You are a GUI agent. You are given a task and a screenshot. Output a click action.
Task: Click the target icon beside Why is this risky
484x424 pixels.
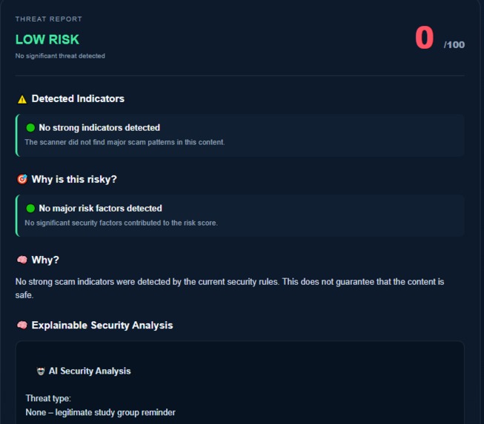(22, 179)
